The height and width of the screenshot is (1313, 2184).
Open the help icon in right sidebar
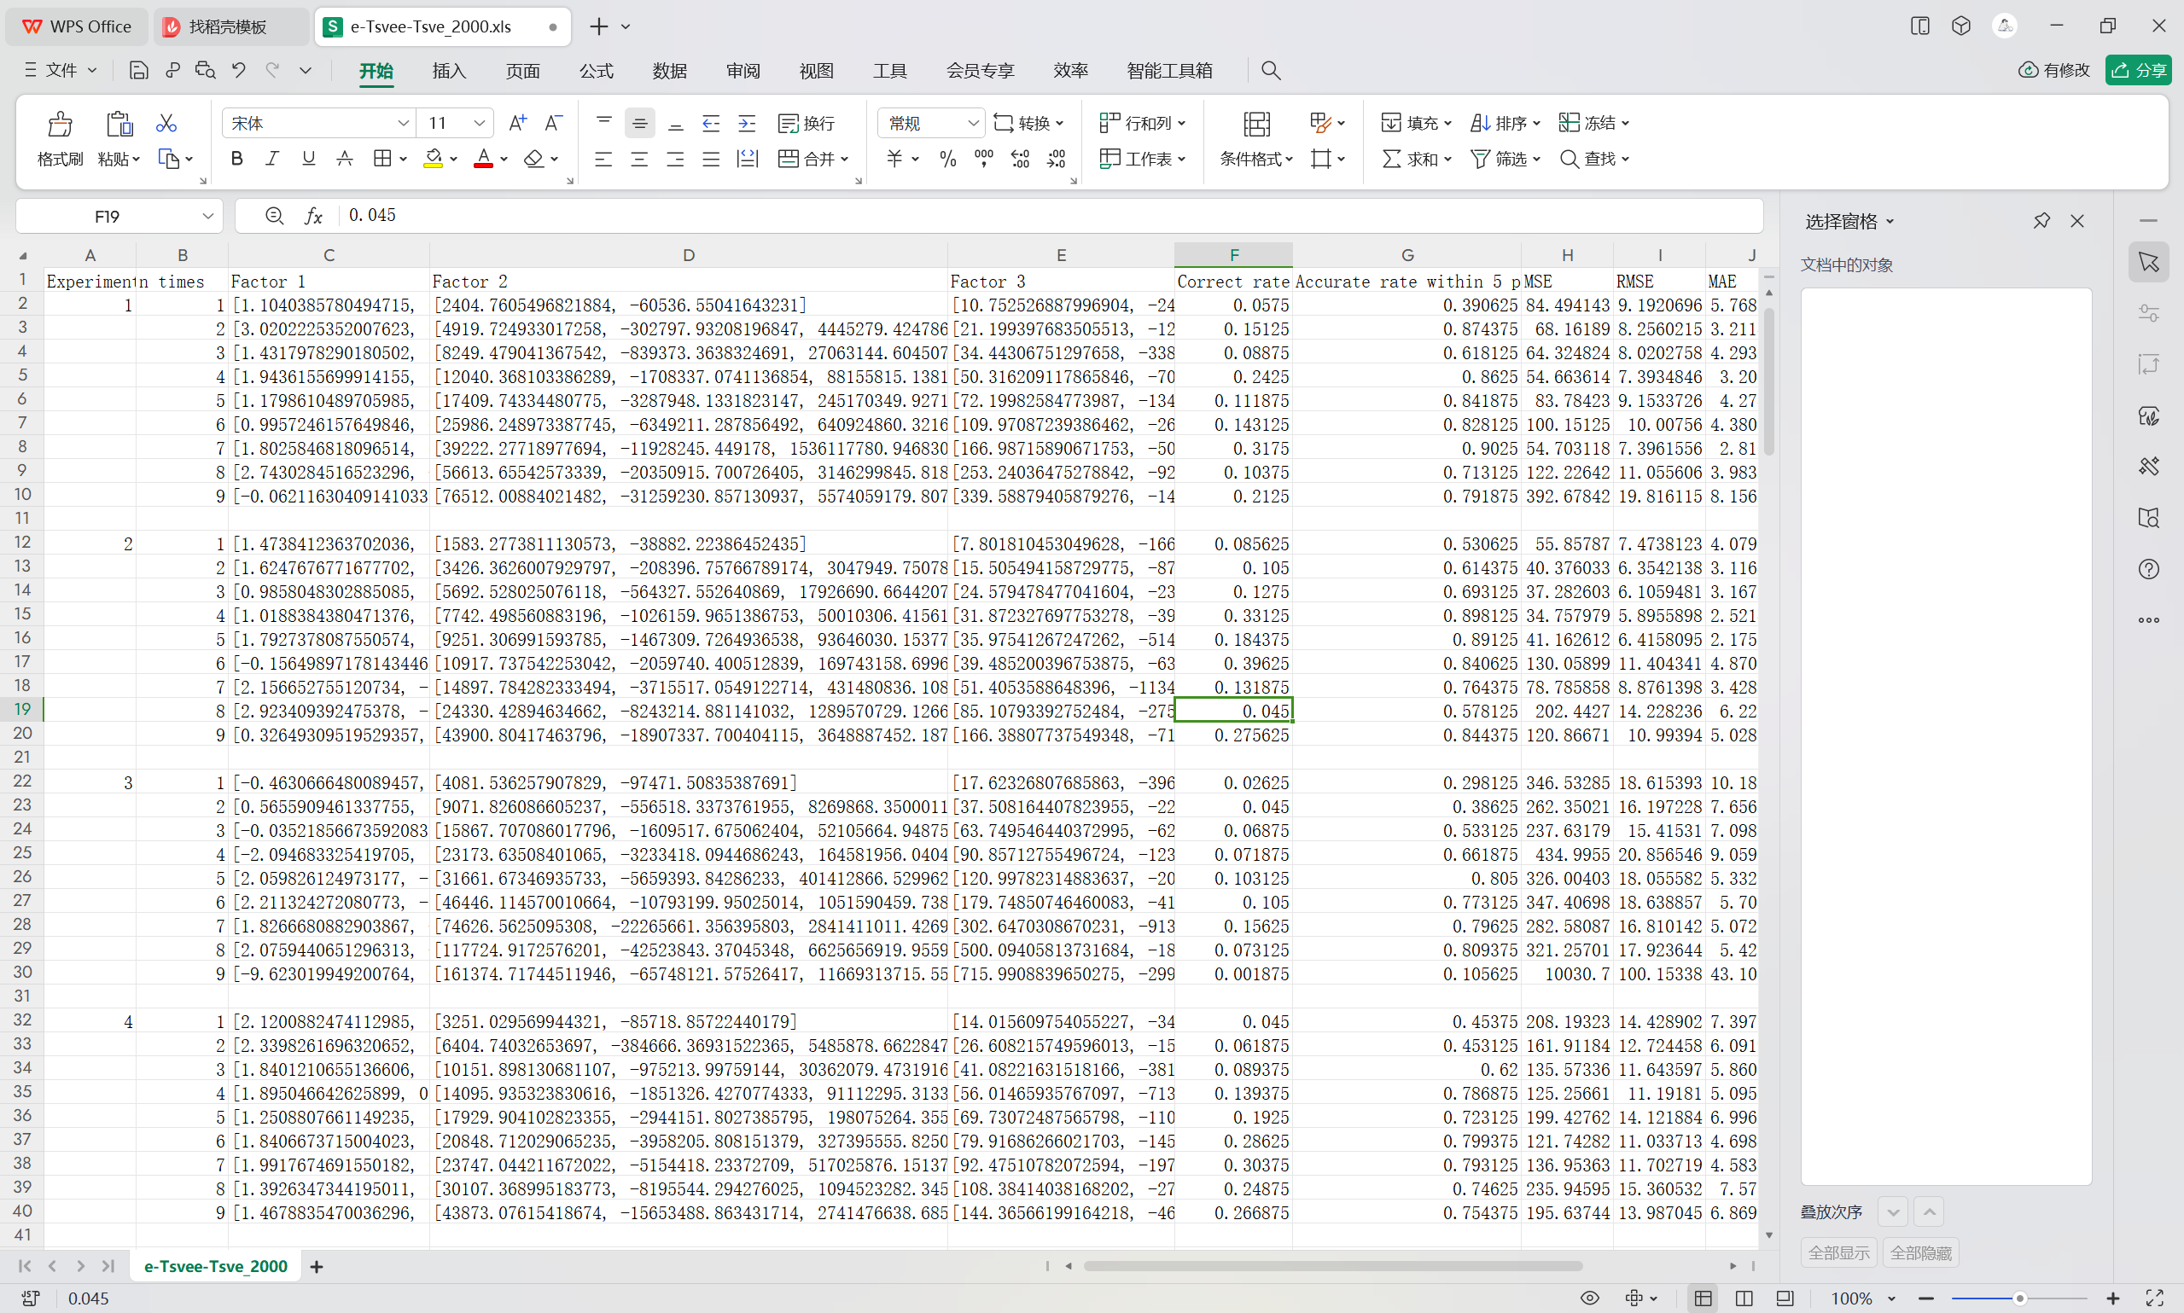(2149, 569)
